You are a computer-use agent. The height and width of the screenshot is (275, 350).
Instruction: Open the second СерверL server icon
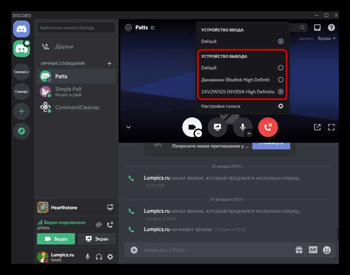click(21, 92)
